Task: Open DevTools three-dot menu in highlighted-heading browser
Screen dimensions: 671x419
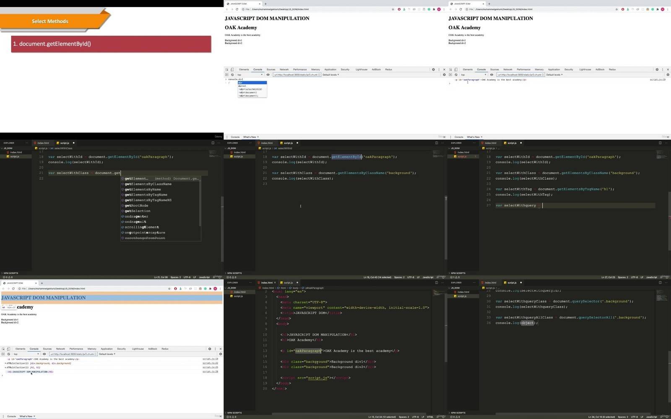Action: [x=215, y=349]
